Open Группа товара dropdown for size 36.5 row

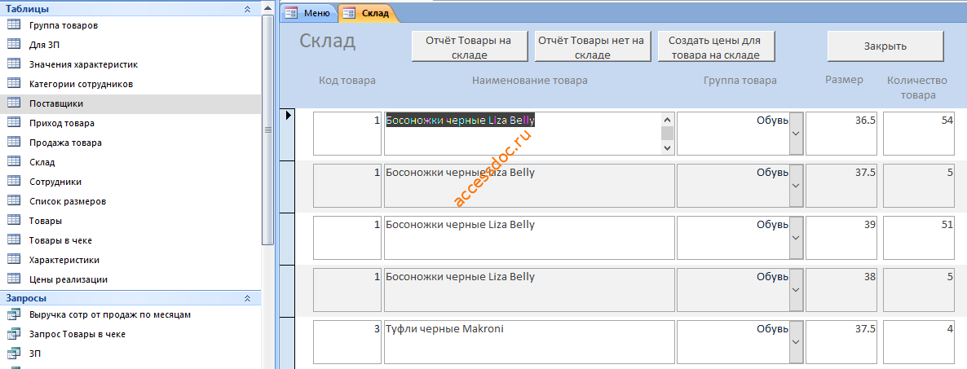pos(796,134)
